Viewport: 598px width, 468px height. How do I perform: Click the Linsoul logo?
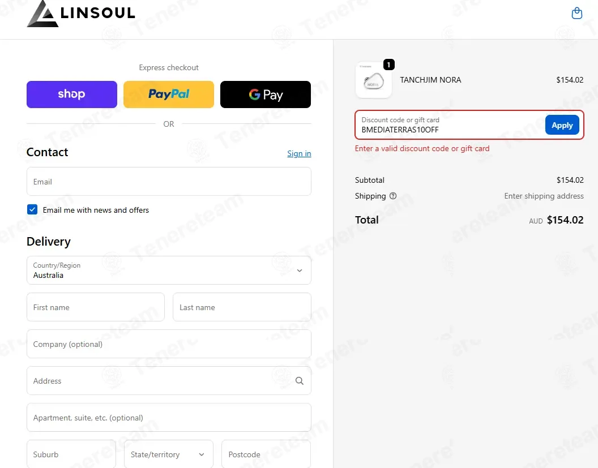(x=81, y=14)
